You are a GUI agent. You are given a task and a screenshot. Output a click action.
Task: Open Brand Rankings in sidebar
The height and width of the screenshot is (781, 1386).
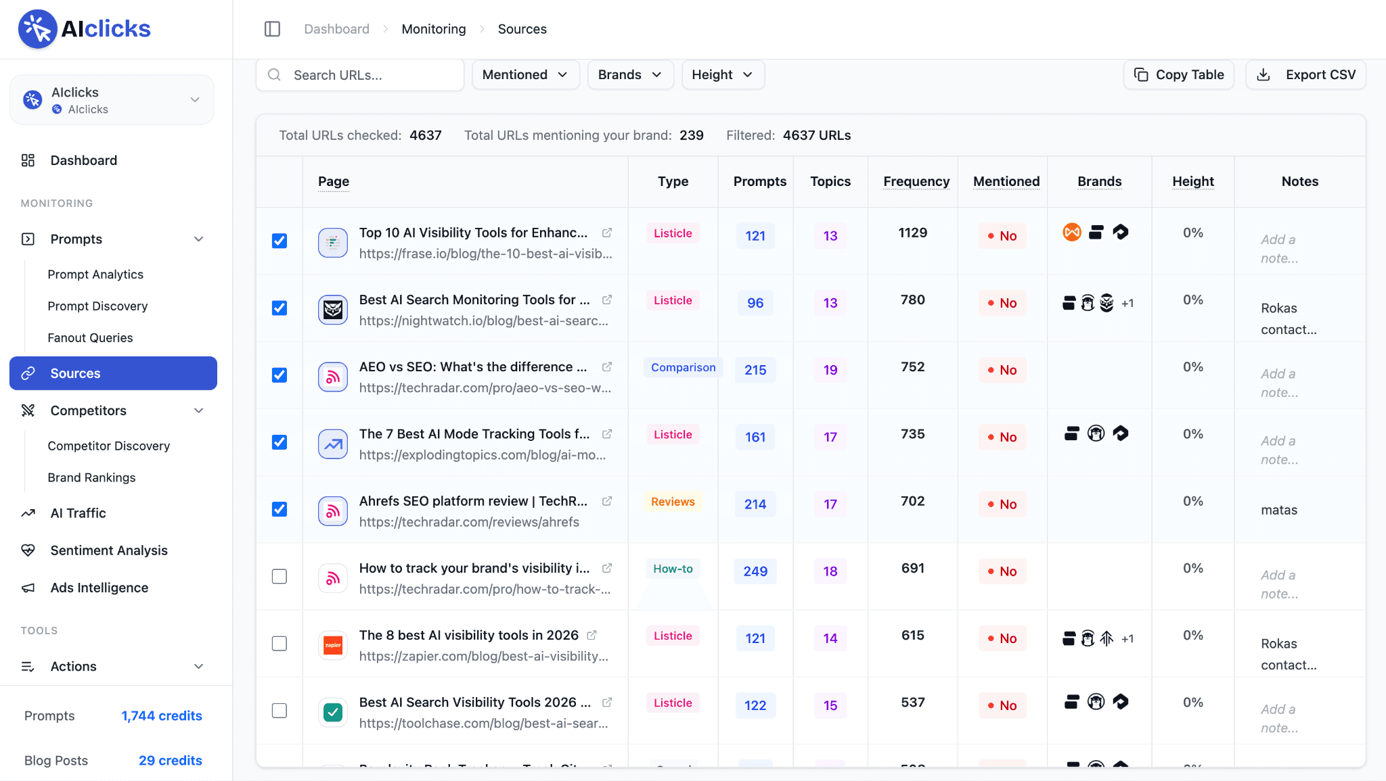click(91, 477)
